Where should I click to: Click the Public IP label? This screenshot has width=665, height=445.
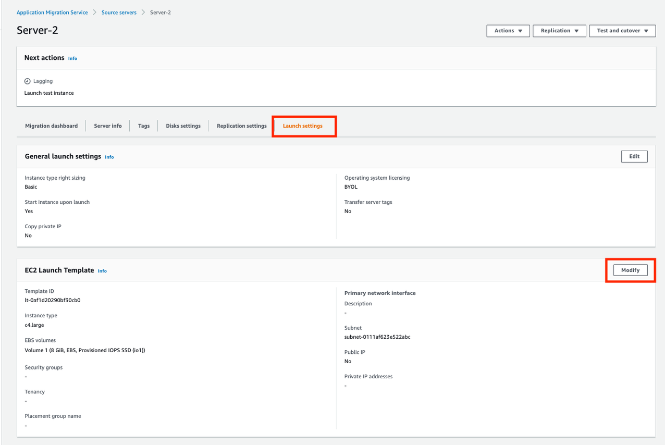(x=355, y=352)
